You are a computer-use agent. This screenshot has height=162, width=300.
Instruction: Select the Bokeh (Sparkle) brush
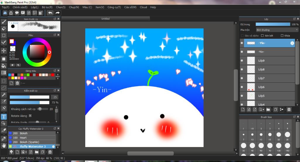[32, 142]
